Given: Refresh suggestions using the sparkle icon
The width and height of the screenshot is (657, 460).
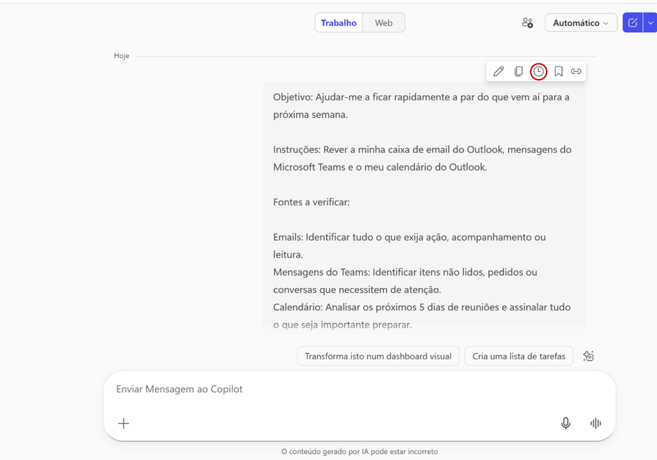Looking at the screenshot, I should click(x=589, y=356).
